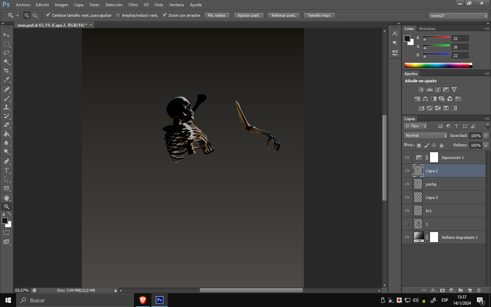The width and height of the screenshot is (491, 307).
Task: Open the Tipo layer filter dropdown
Action: click(x=416, y=126)
